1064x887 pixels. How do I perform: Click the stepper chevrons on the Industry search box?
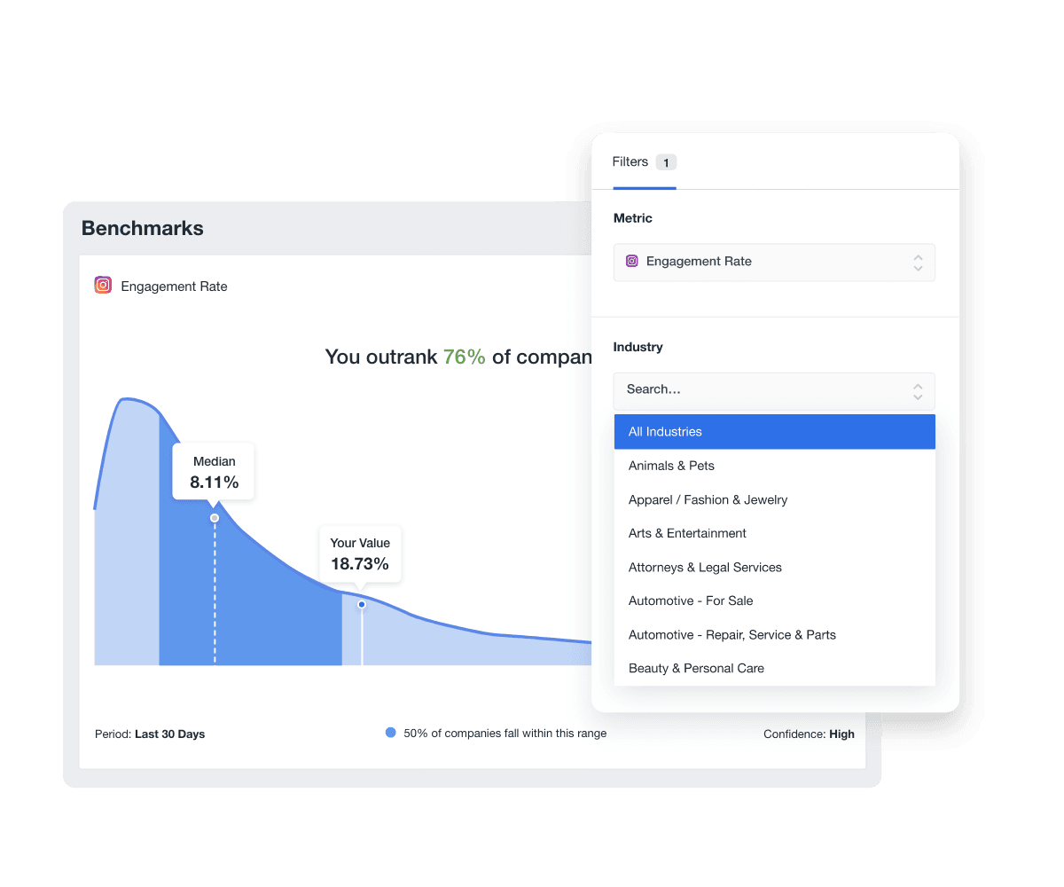918,391
